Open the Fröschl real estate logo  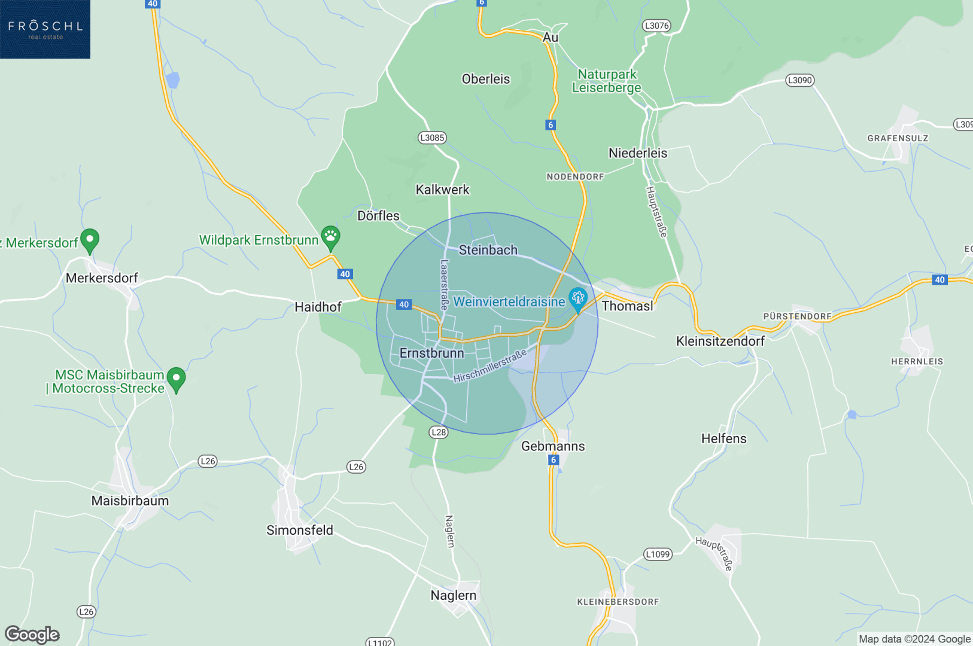[x=45, y=29]
